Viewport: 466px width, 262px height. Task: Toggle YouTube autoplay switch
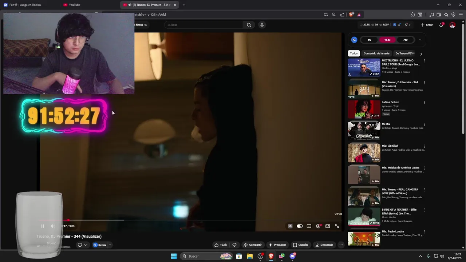pyautogui.click(x=300, y=226)
